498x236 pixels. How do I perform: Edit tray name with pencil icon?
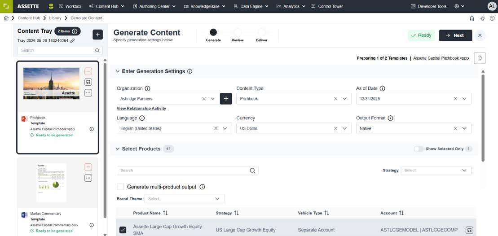tap(73, 40)
